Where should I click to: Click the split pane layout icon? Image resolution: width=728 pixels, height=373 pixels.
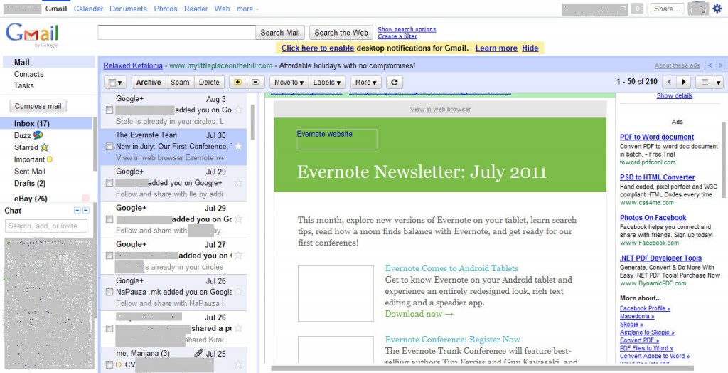coord(705,83)
